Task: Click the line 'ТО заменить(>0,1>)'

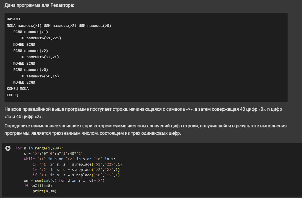Action: [x=39, y=76]
